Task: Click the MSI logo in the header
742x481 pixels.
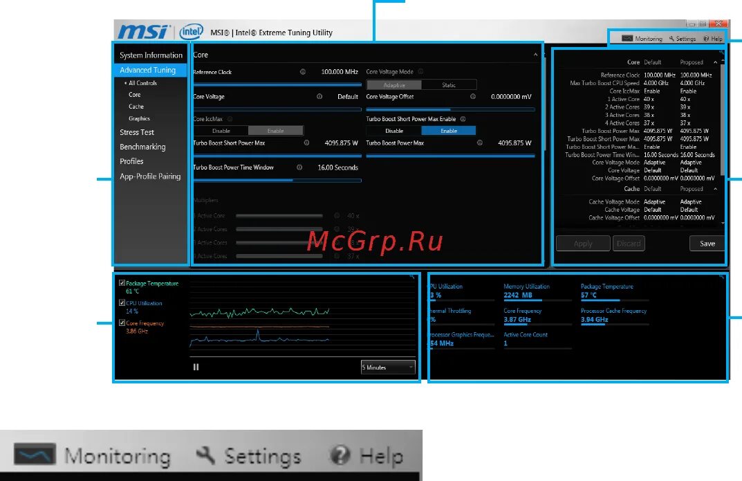Action: pos(143,31)
